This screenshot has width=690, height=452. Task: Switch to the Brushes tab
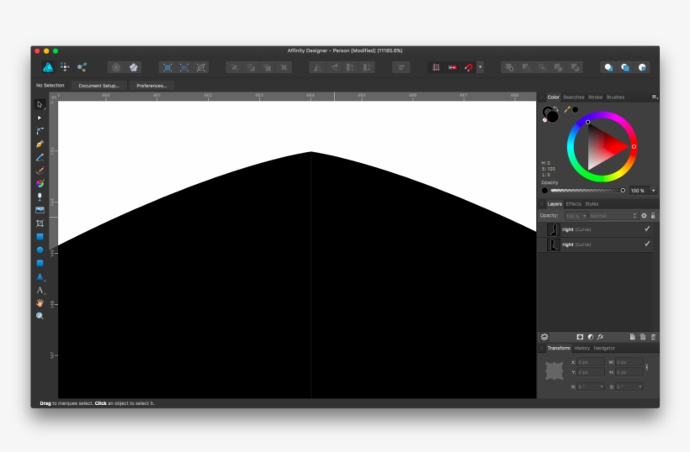click(615, 97)
